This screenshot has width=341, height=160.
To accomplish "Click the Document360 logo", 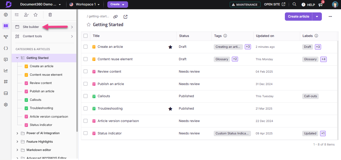I will pos(9,4).
